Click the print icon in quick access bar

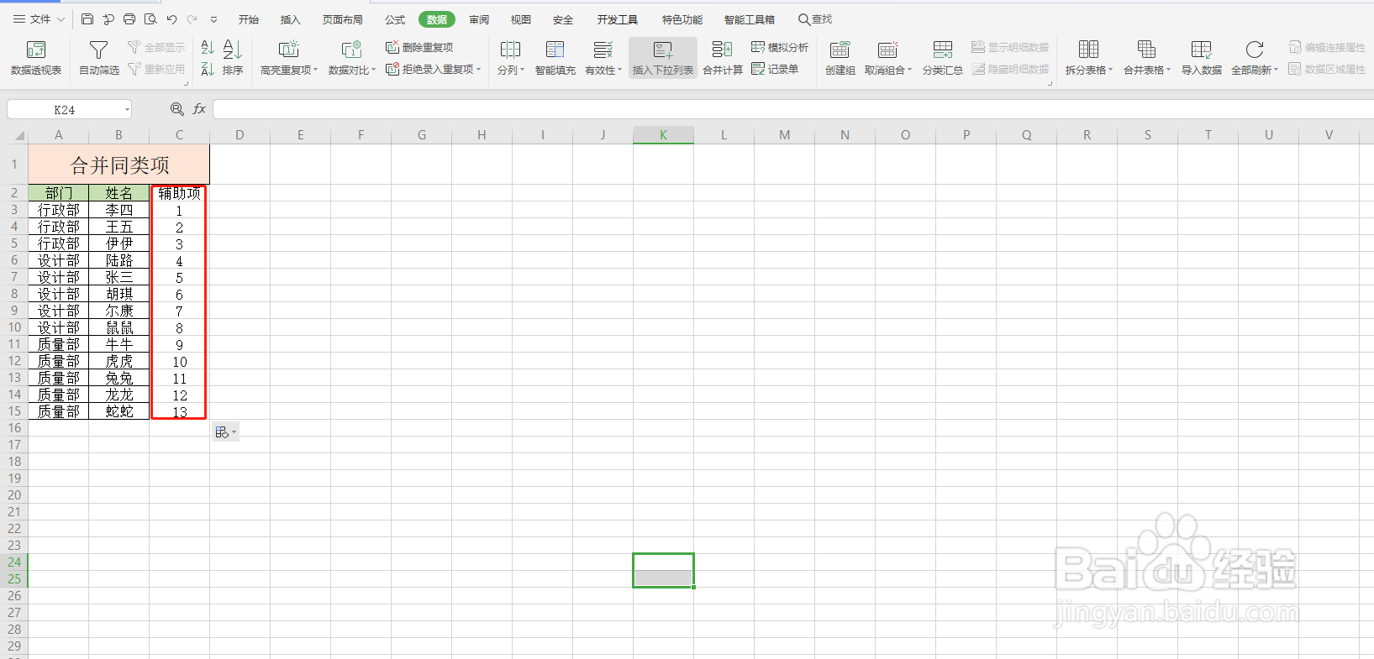click(x=129, y=19)
